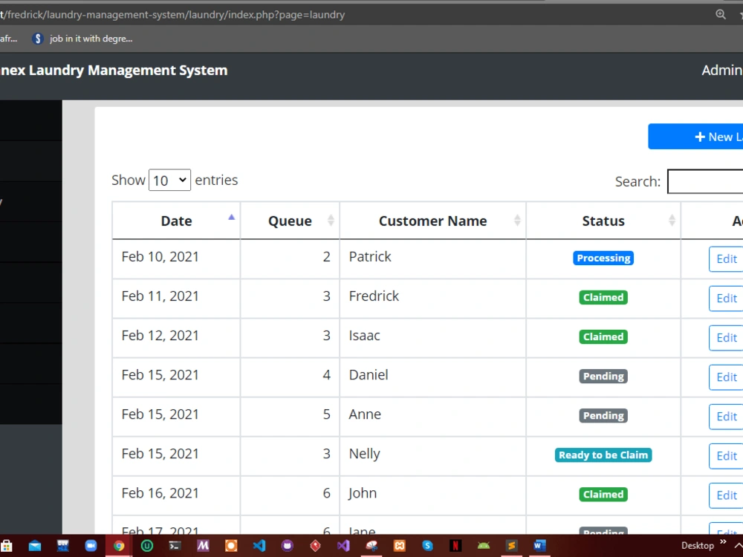Select the customer name John
743x557 pixels.
[x=363, y=493]
